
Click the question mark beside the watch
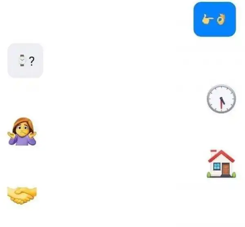coord(31,61)
